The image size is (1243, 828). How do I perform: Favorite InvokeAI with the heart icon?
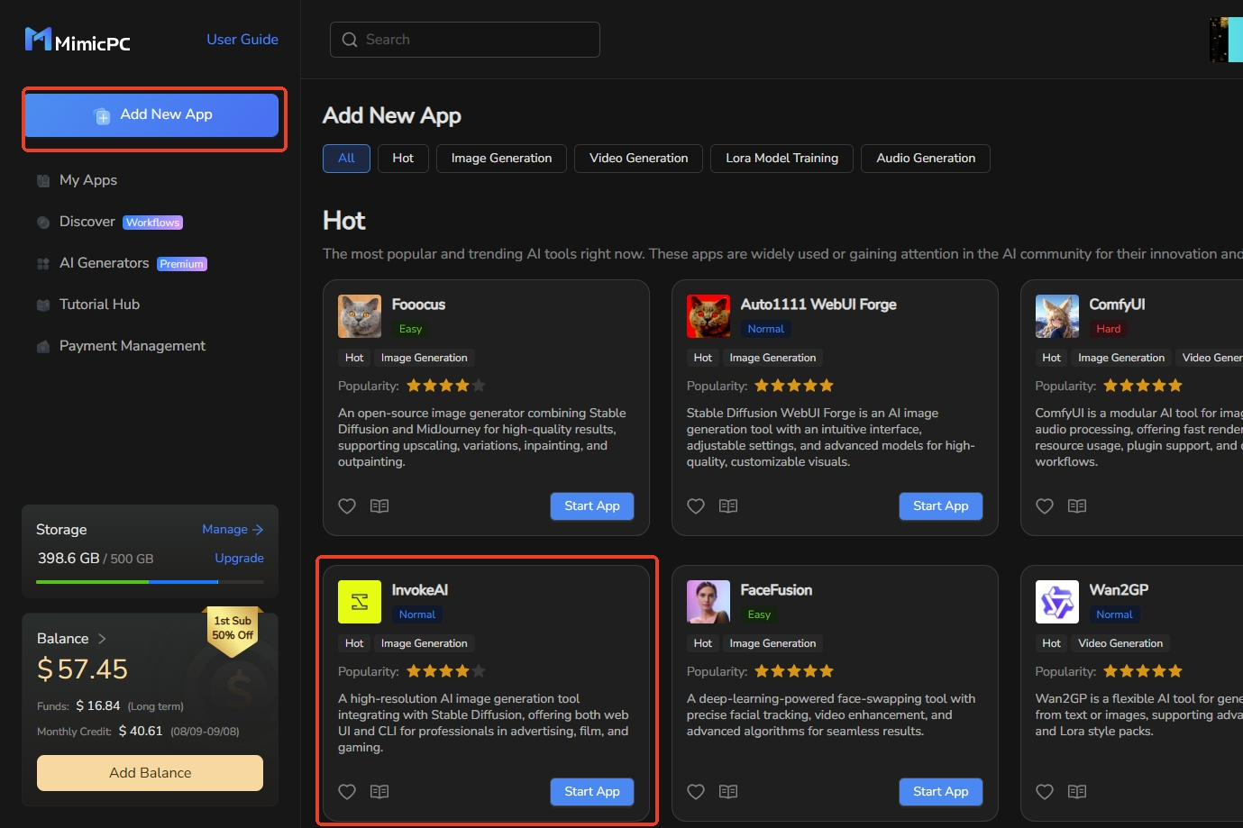347,792
